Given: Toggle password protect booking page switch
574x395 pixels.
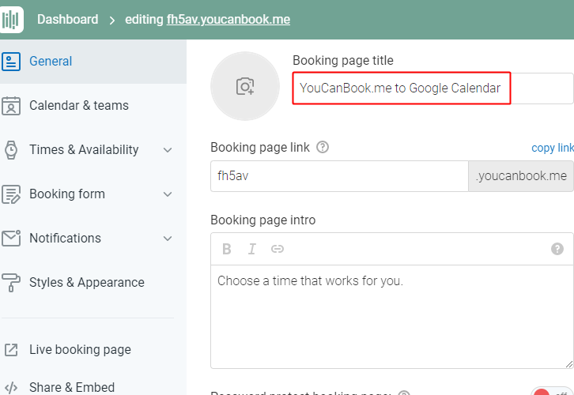Looking at the screenshot, I should 553,391.
